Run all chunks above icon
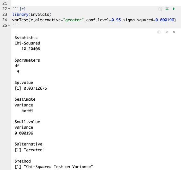 [167, 9]
